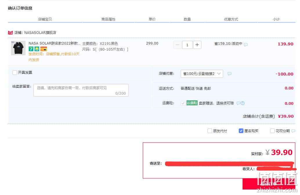Enable the 花呗分期 installment checkbox
This screenshot has width=300, height=195.
click(x=272, y=131)
